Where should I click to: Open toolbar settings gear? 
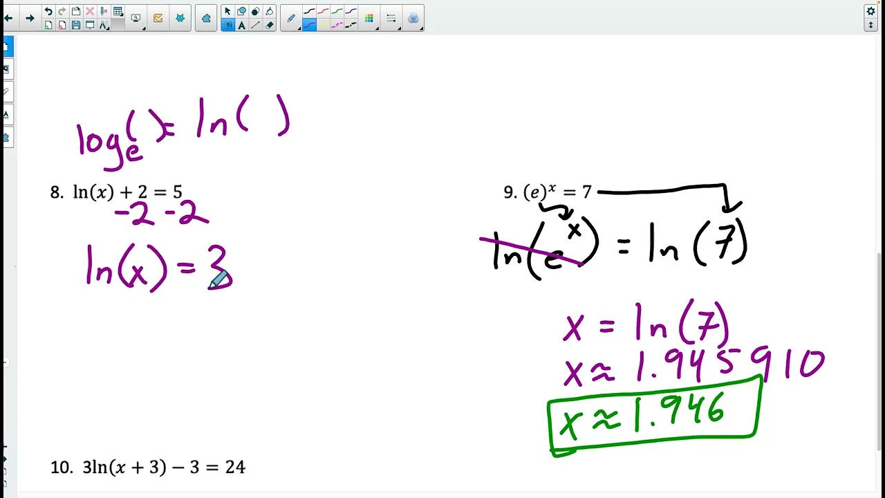pyautogui.click(x=871, y=11)
